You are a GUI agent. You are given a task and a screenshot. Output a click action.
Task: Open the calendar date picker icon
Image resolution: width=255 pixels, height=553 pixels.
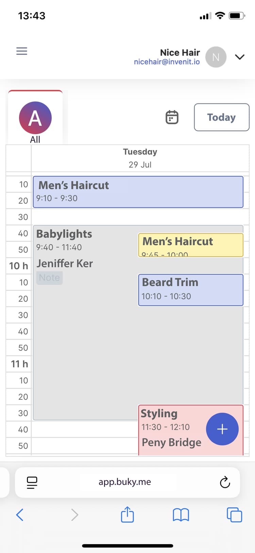[172, 117]
